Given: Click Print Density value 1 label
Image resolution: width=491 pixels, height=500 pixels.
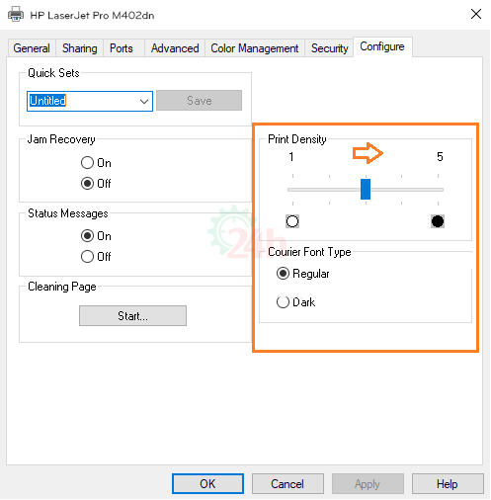Looking at the screenshot, I should tap(291, 157).
